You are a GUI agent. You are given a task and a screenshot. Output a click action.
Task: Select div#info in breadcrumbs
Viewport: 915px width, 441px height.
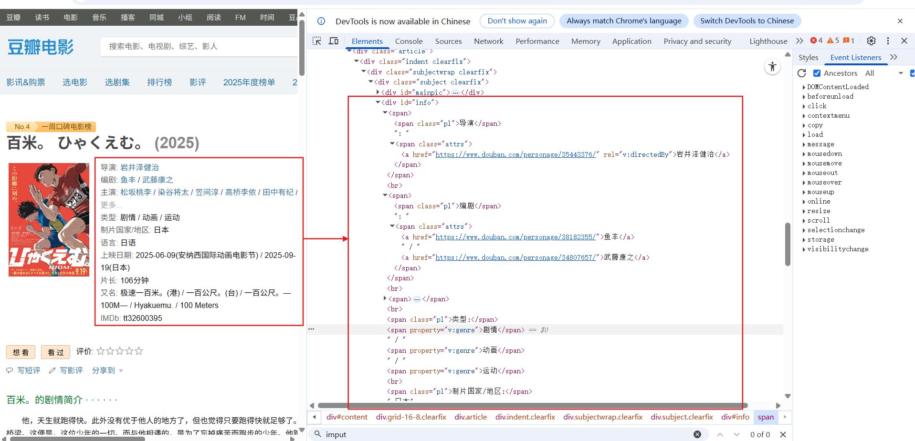[x=735, y=417]
